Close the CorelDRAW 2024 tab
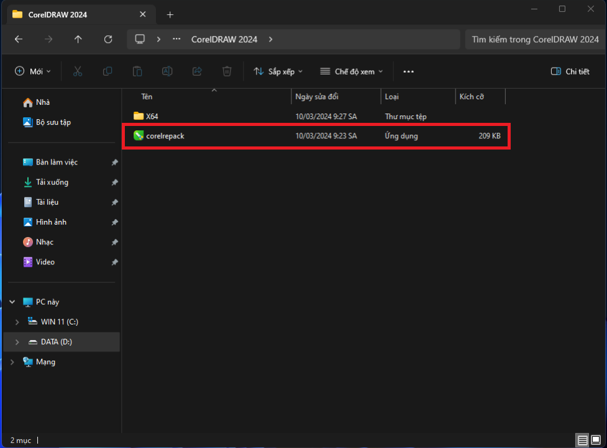Image resolution: width=607 pixels, height=448 pixels. click(x=143, y=14)
